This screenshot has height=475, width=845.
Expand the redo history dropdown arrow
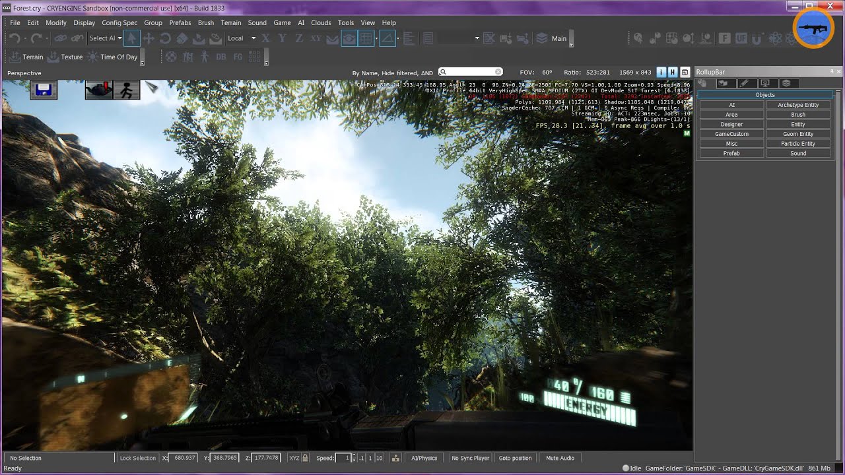coord(46,38)
